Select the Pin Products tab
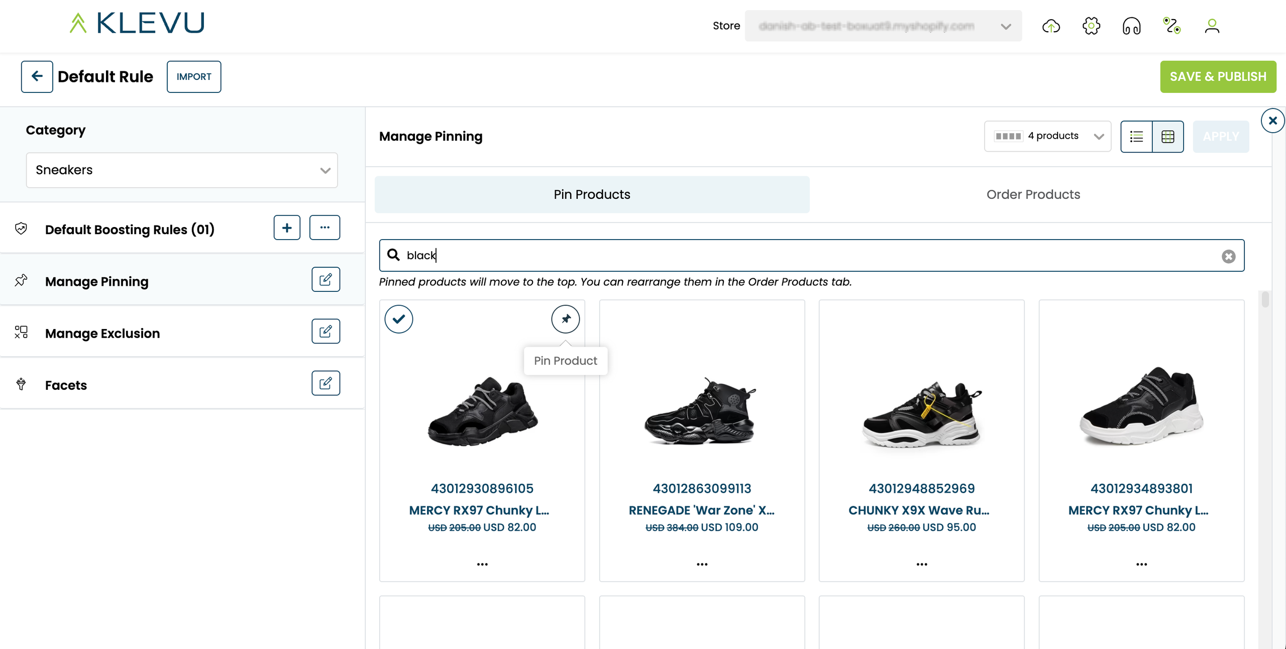This screenshot has height=649, width=1286. tap(592, 194)
